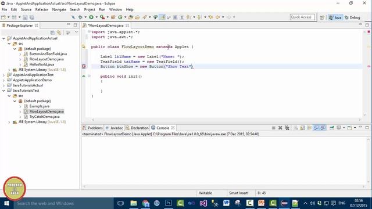Click the Quick Access search field
372x209 pixels.
(302, 17)
